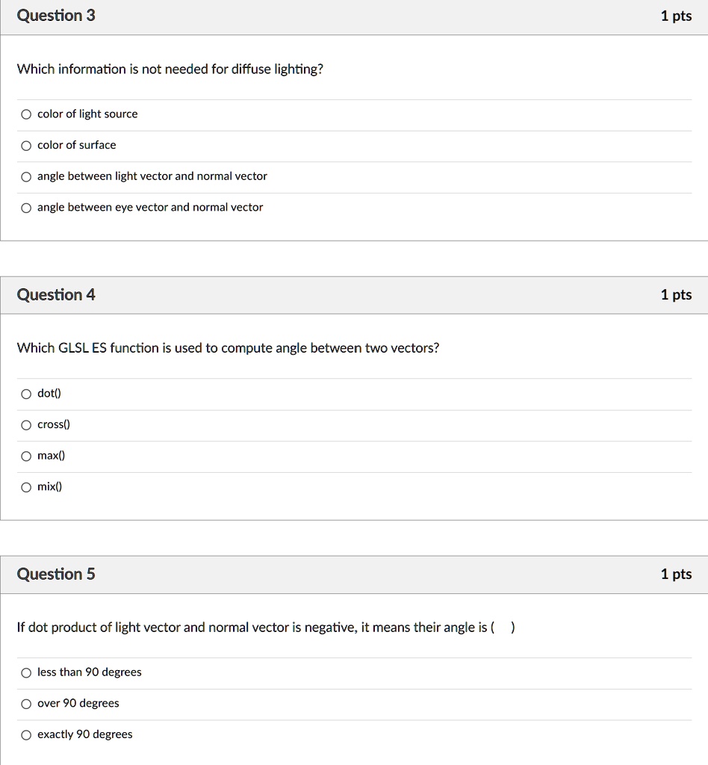Screen dimensions: 708x765
Task: Pick the mix() option in Question 4
Action: (26, 486)
